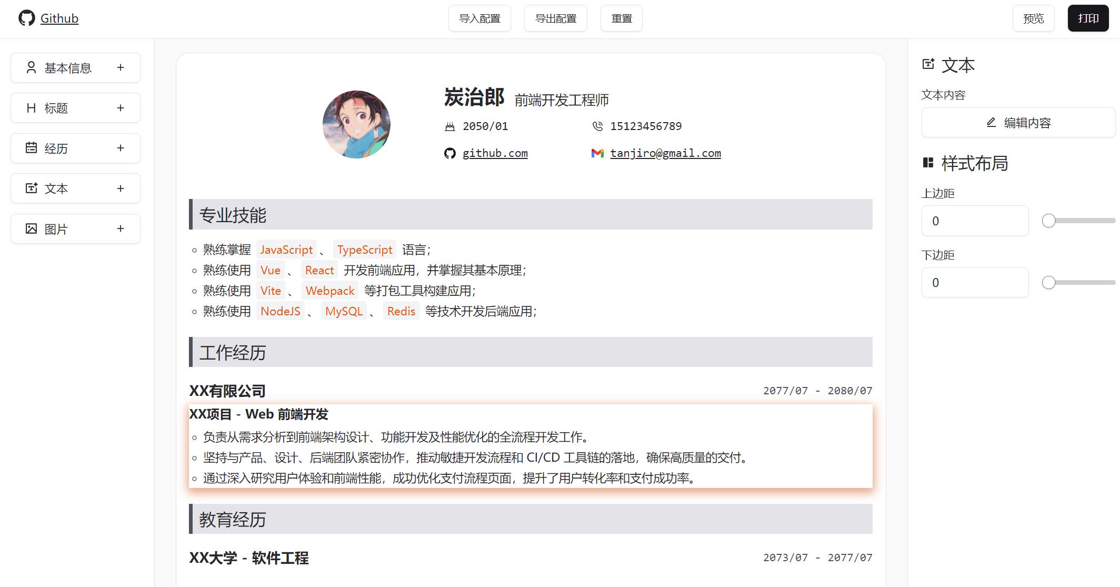This screenshot has height=587, width=1120.
Task: Click tanjiro@gmail.com email link
Action: tap(665, 153)
